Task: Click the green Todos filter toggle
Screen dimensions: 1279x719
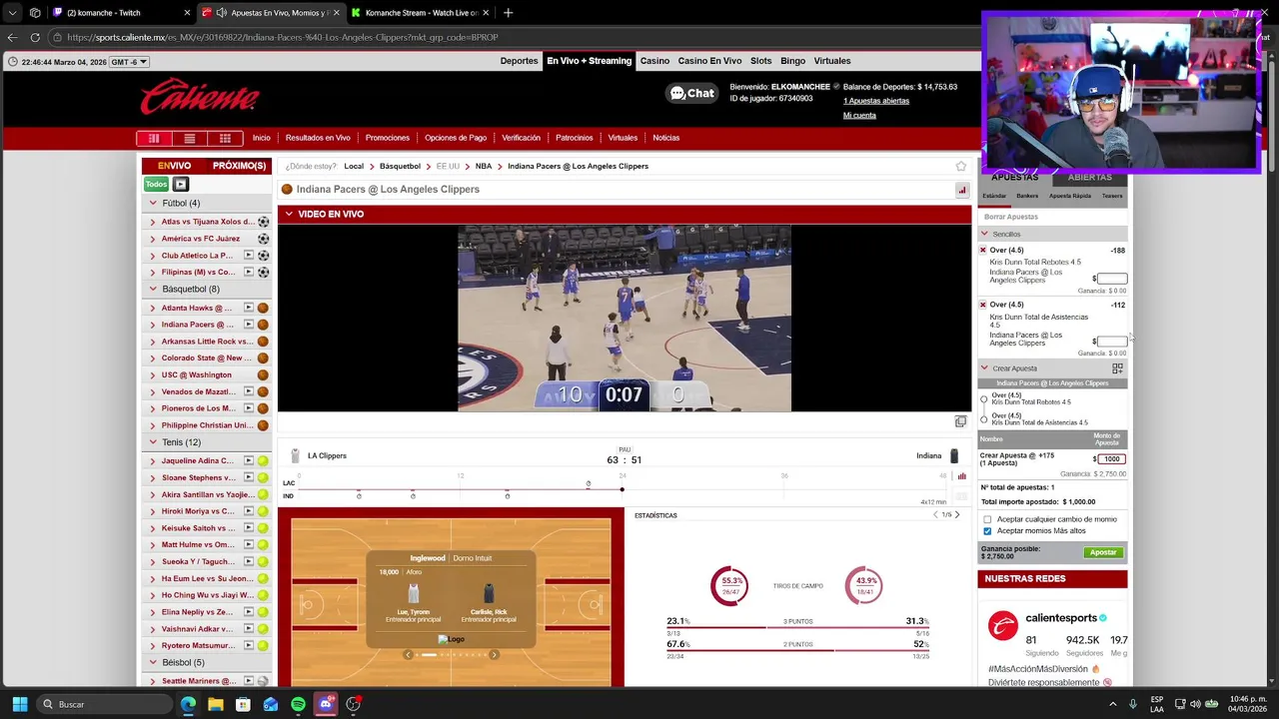Action: tap(156, 184)
